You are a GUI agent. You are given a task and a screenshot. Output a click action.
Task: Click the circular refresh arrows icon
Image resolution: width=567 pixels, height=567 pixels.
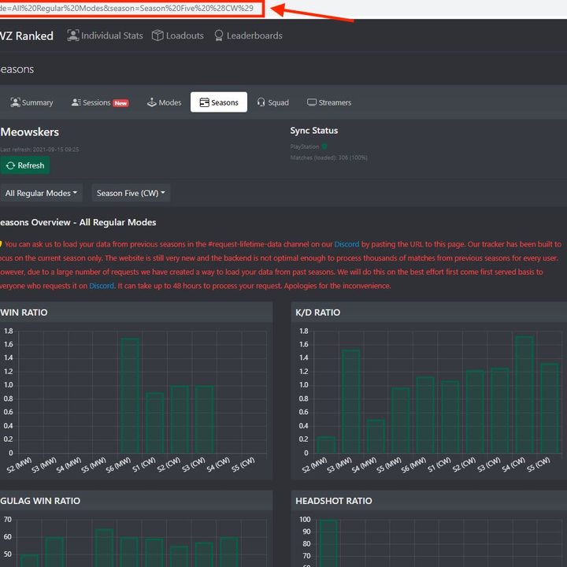tap(10, 165)
